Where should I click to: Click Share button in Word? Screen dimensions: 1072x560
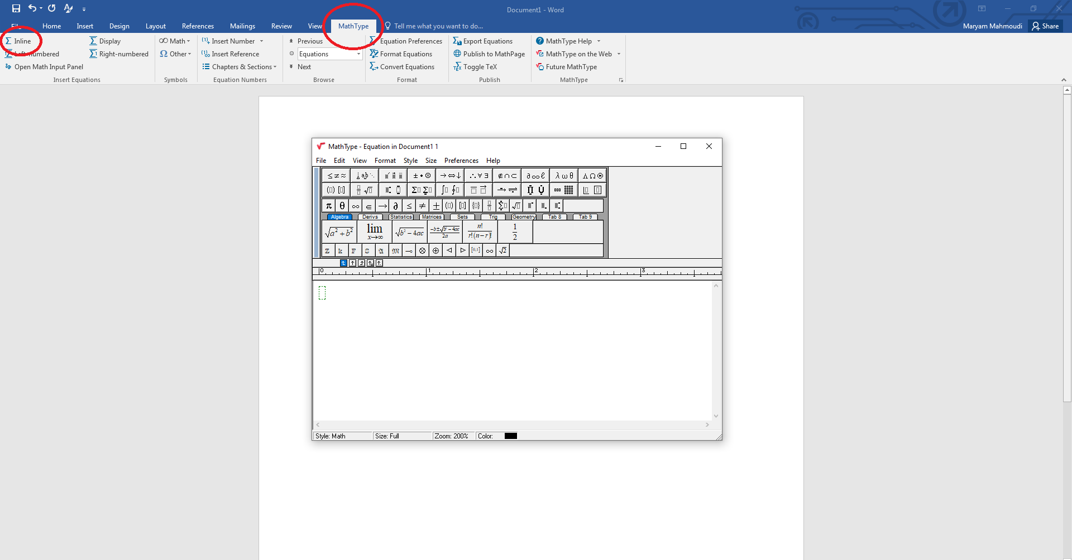click(1046, 26)
